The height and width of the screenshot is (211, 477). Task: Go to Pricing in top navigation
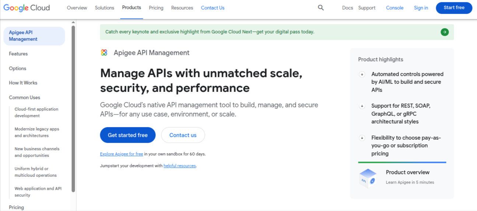point(156,8)
